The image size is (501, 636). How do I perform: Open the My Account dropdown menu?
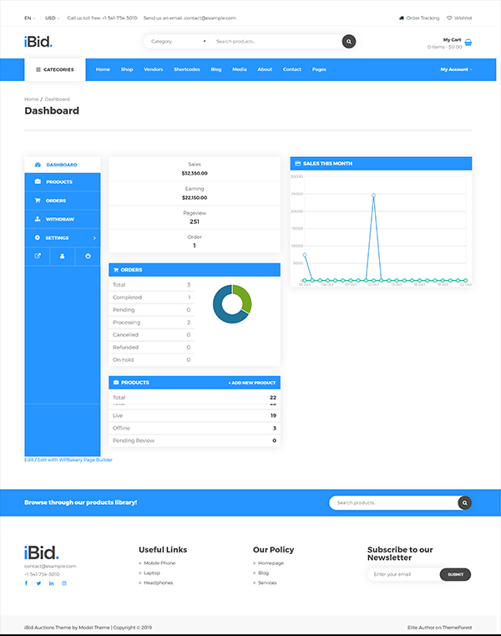click(456, 69)
